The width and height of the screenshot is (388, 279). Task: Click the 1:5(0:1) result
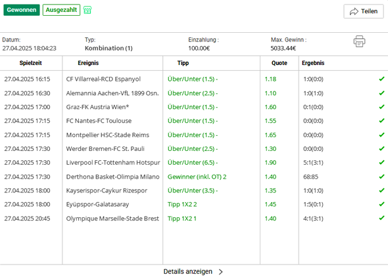[313, 204]
